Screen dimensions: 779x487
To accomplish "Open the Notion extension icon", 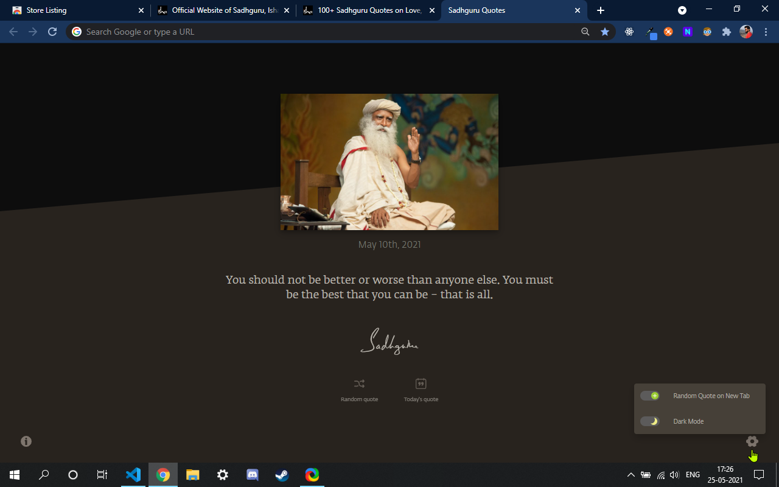I will coord(687,31).
